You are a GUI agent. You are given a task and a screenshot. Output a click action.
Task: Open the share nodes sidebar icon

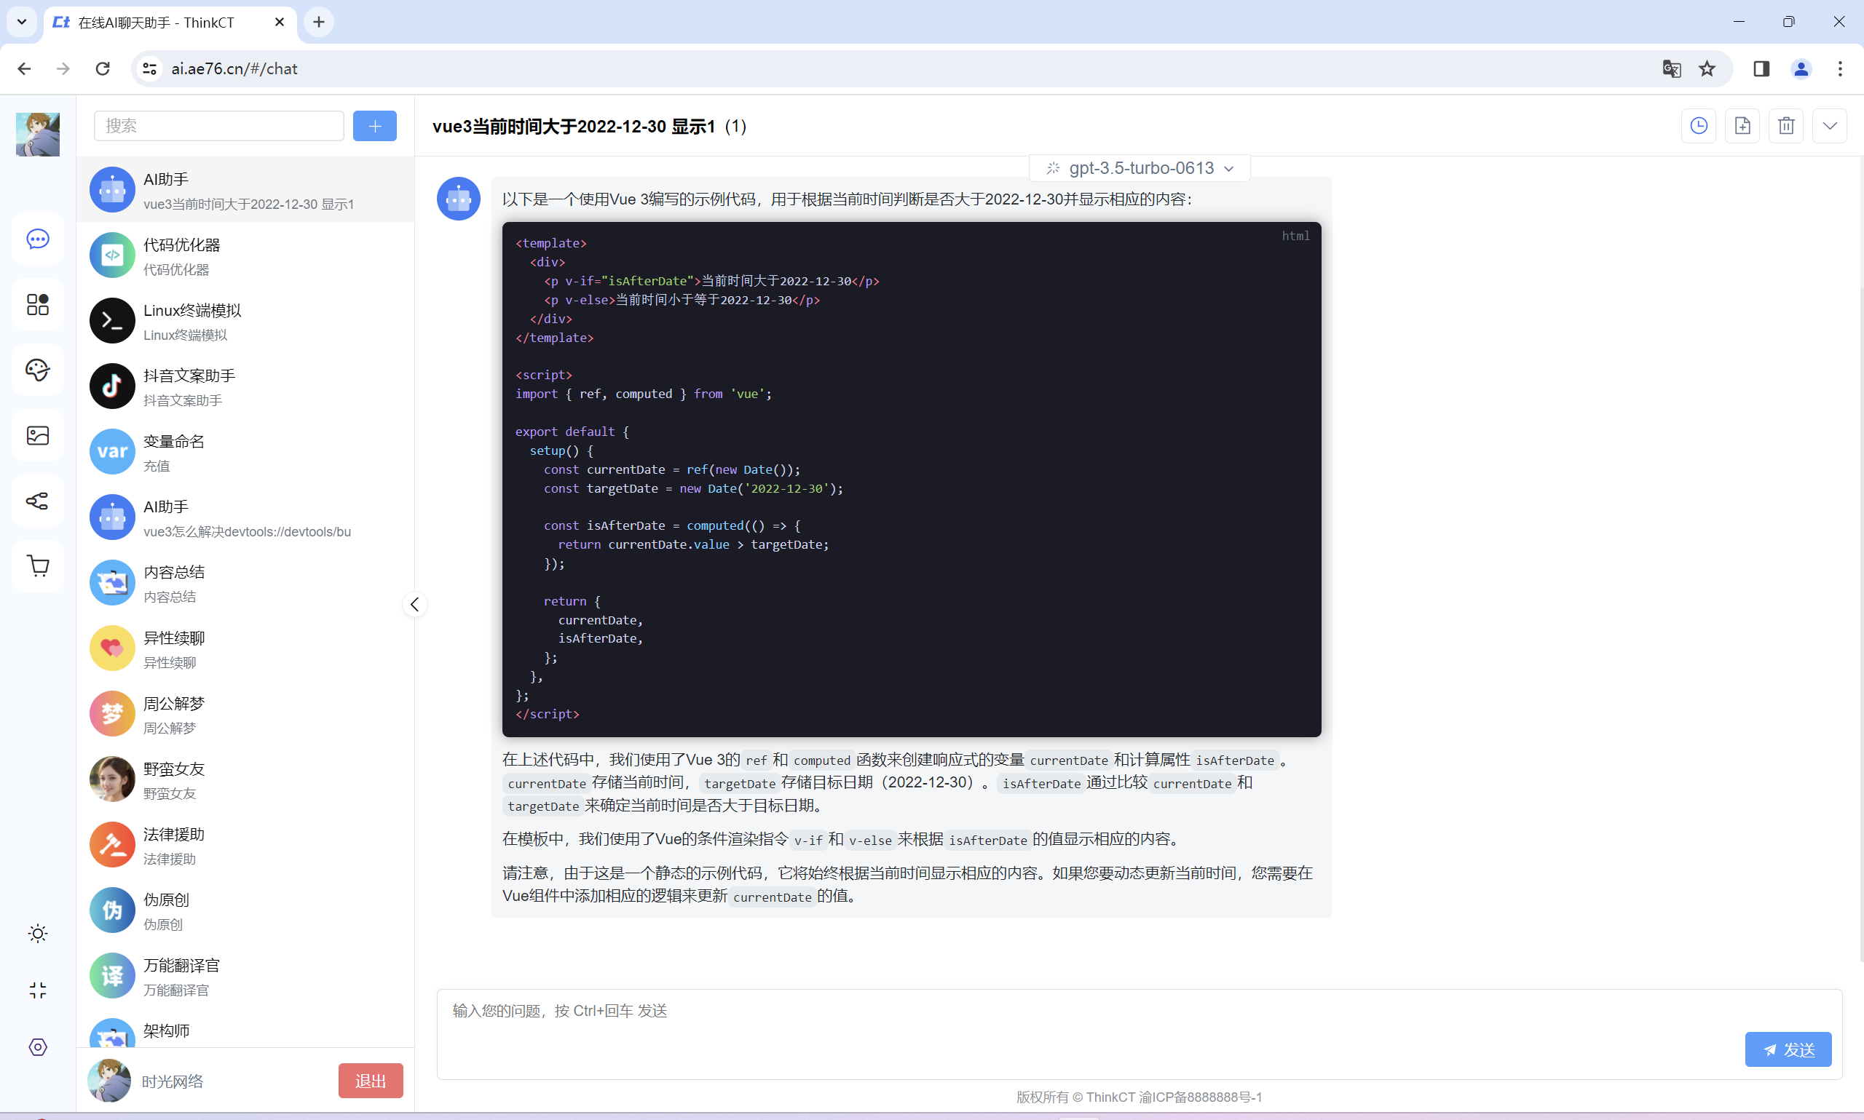(38, 501)
